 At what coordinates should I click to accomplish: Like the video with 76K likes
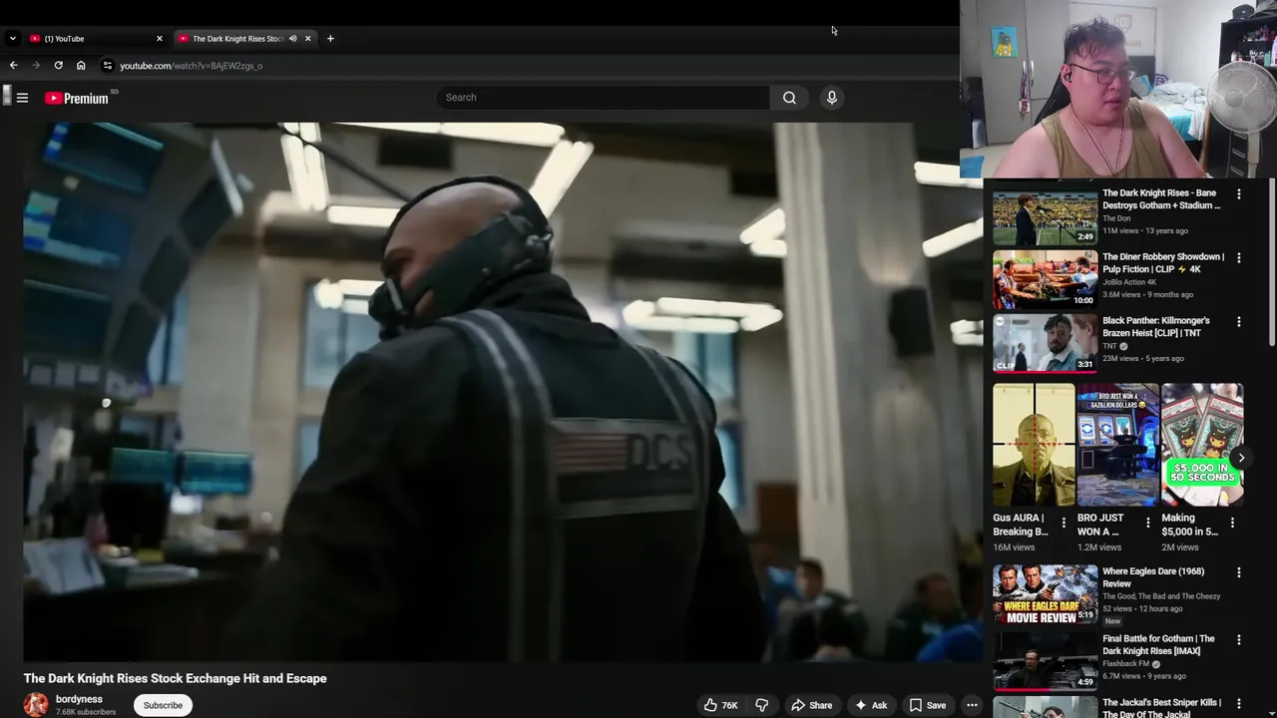pos(720,705)
